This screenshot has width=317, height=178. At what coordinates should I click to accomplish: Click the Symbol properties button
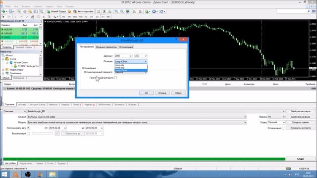(301, 117)
